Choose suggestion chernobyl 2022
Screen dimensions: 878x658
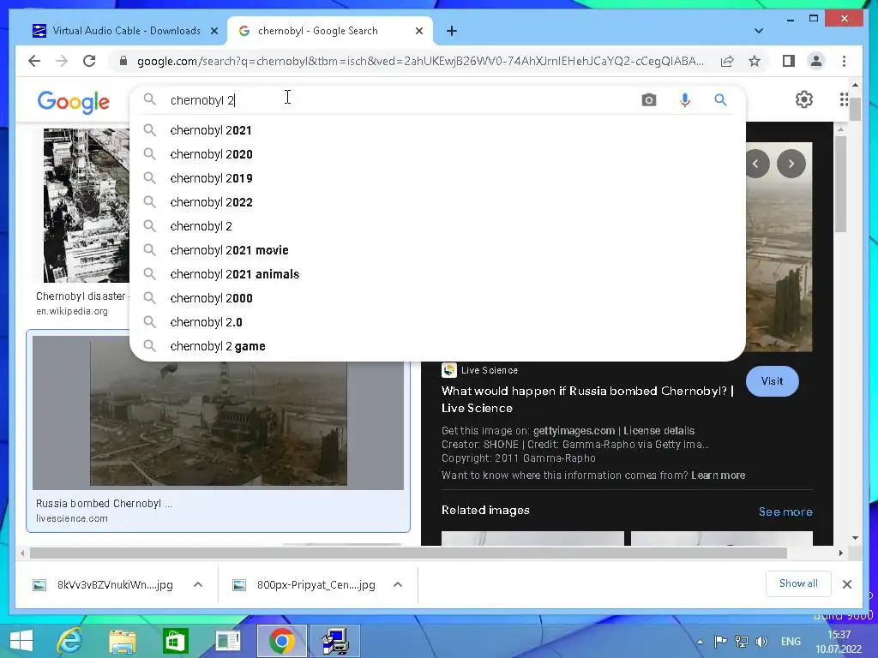pyautogui.click(x=436, y=202)
